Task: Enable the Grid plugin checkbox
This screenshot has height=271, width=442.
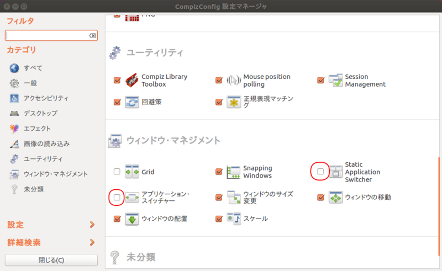Action: point(117,172)
